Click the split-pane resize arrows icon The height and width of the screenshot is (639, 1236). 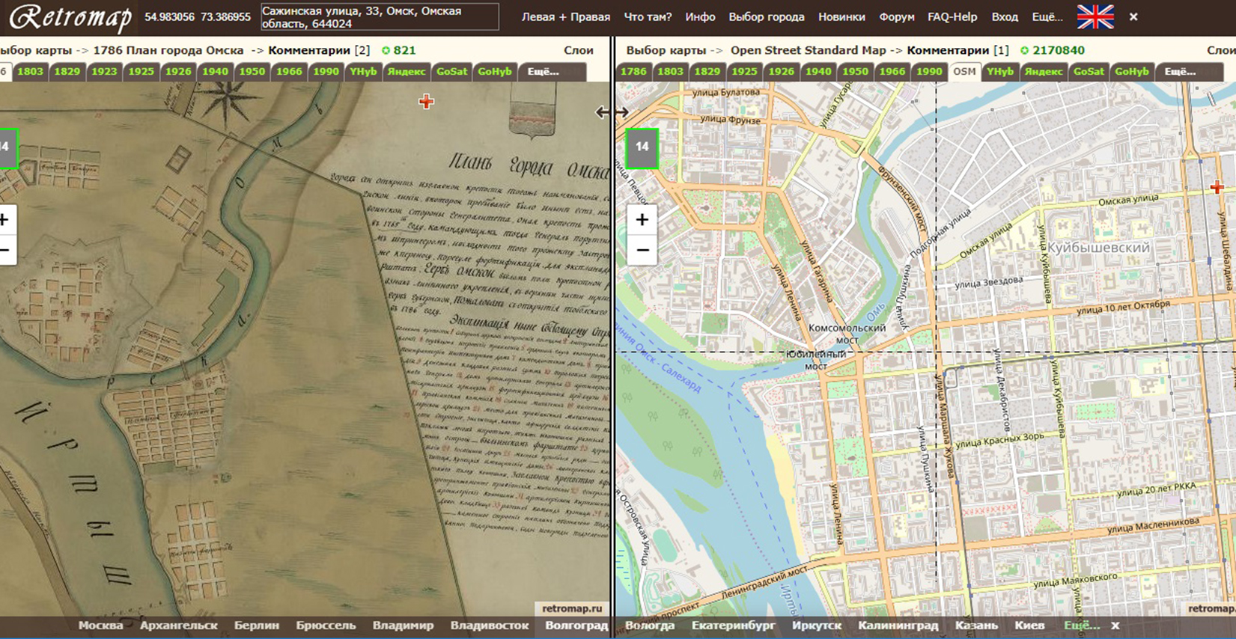click(612, 112)
